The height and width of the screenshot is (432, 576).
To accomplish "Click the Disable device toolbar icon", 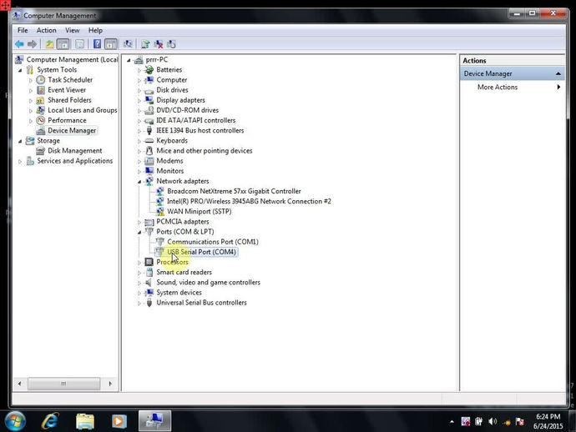I will [171, 44].
